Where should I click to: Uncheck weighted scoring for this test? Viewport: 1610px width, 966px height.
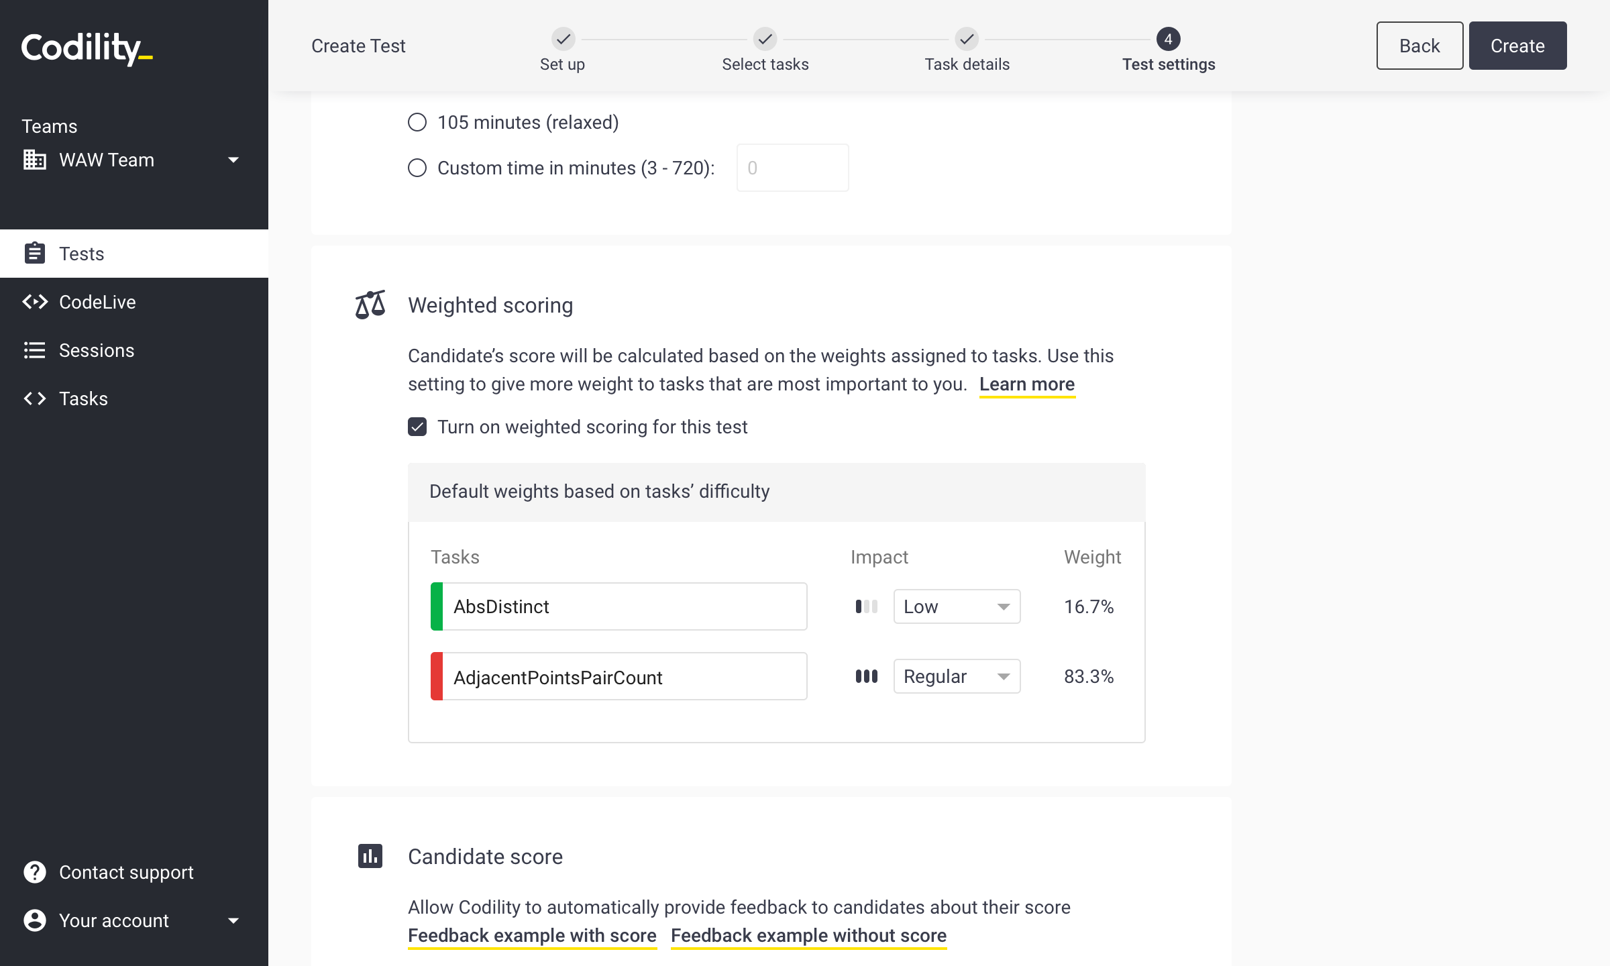417,427
